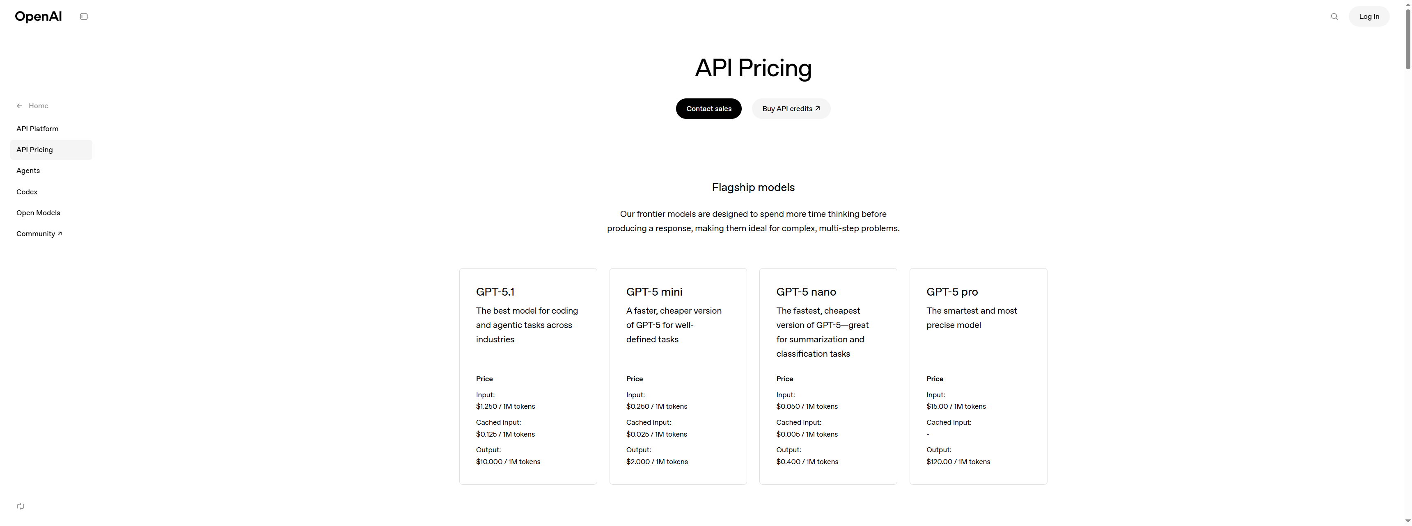The height and width of the screenshot is (526, 1412).
Task: Click the external-link arrow on Buy API credits
Action: pyautogui.click(x=817, y=108)
